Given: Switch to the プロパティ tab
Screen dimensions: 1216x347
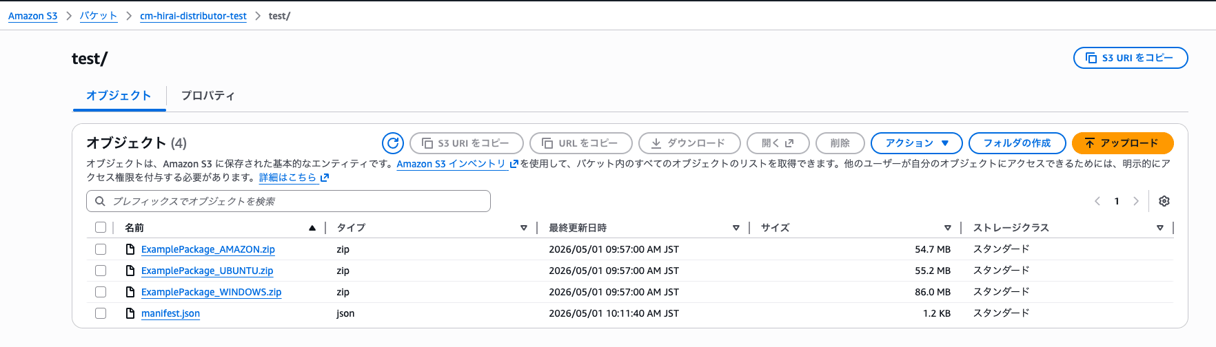Looking at the screenshot, I should click(x=207, y=96).
